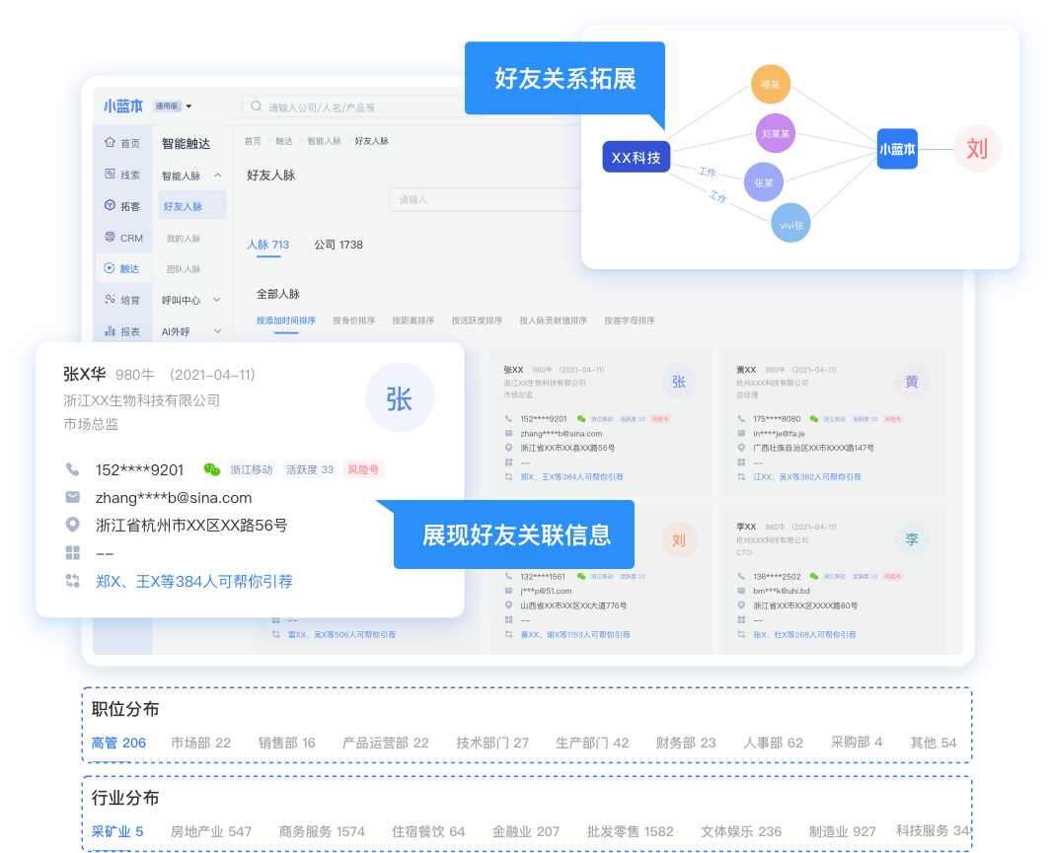1051x853 pixels.
Task: Click the orange 刘 avatar on background card
Action: [x=679, y=539]
